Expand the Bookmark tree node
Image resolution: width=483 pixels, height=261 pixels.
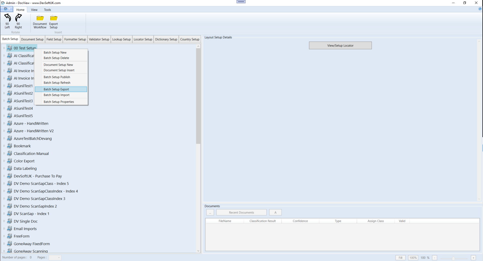(x=4, y=146)
